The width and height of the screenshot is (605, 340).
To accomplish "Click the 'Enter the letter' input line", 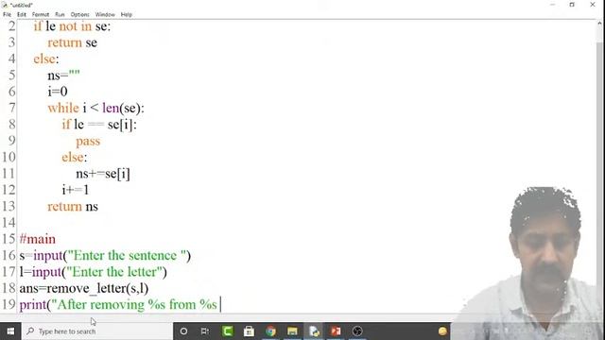I will point(93,272).
